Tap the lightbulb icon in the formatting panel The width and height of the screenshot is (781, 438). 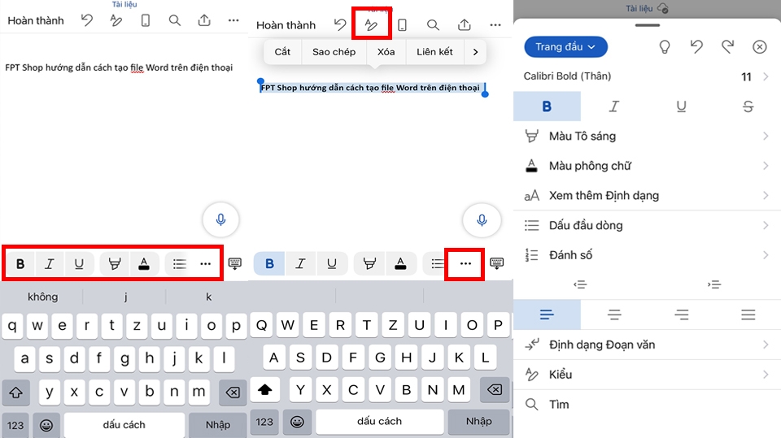pyautogui.click(x=665, y=47)
